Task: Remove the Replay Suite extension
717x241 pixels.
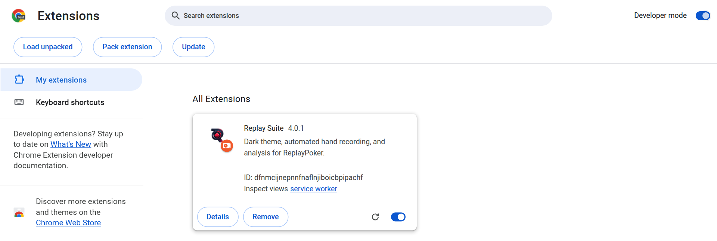Action: pos(266,217)
